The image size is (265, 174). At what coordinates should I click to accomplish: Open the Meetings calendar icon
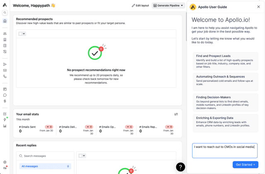pyautogui.click(x=5, y=89)
